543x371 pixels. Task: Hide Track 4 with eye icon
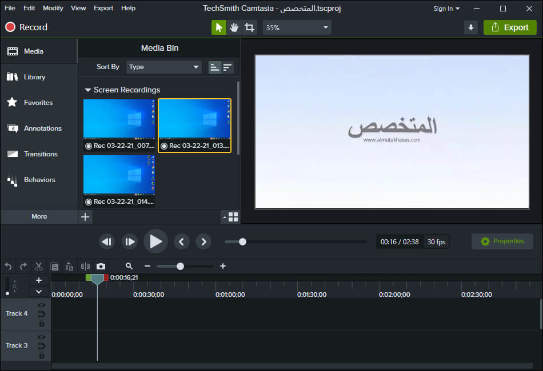click(x=42, y=305)
